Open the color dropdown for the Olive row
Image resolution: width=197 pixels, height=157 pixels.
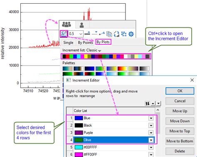click(x=151, y=140)
